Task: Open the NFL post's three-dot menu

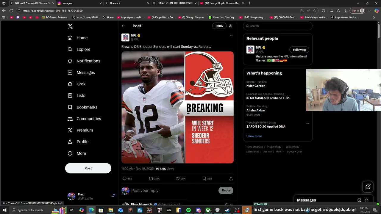Action: point(232,36)
